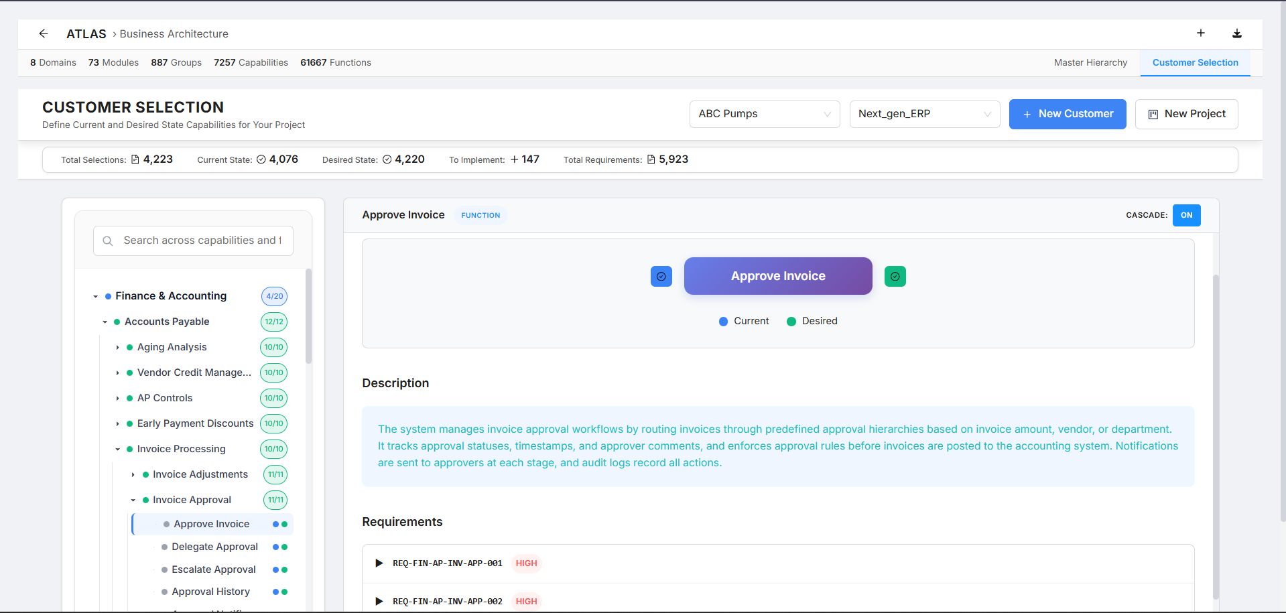Toggle state dots for Delegate Approval
The image size is (1286, 613).
pyautogui.click(x=280, y=547)
